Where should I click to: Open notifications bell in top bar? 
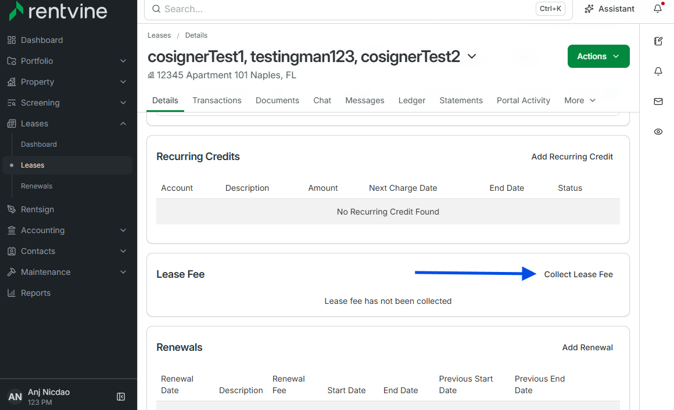coord(658,8)
